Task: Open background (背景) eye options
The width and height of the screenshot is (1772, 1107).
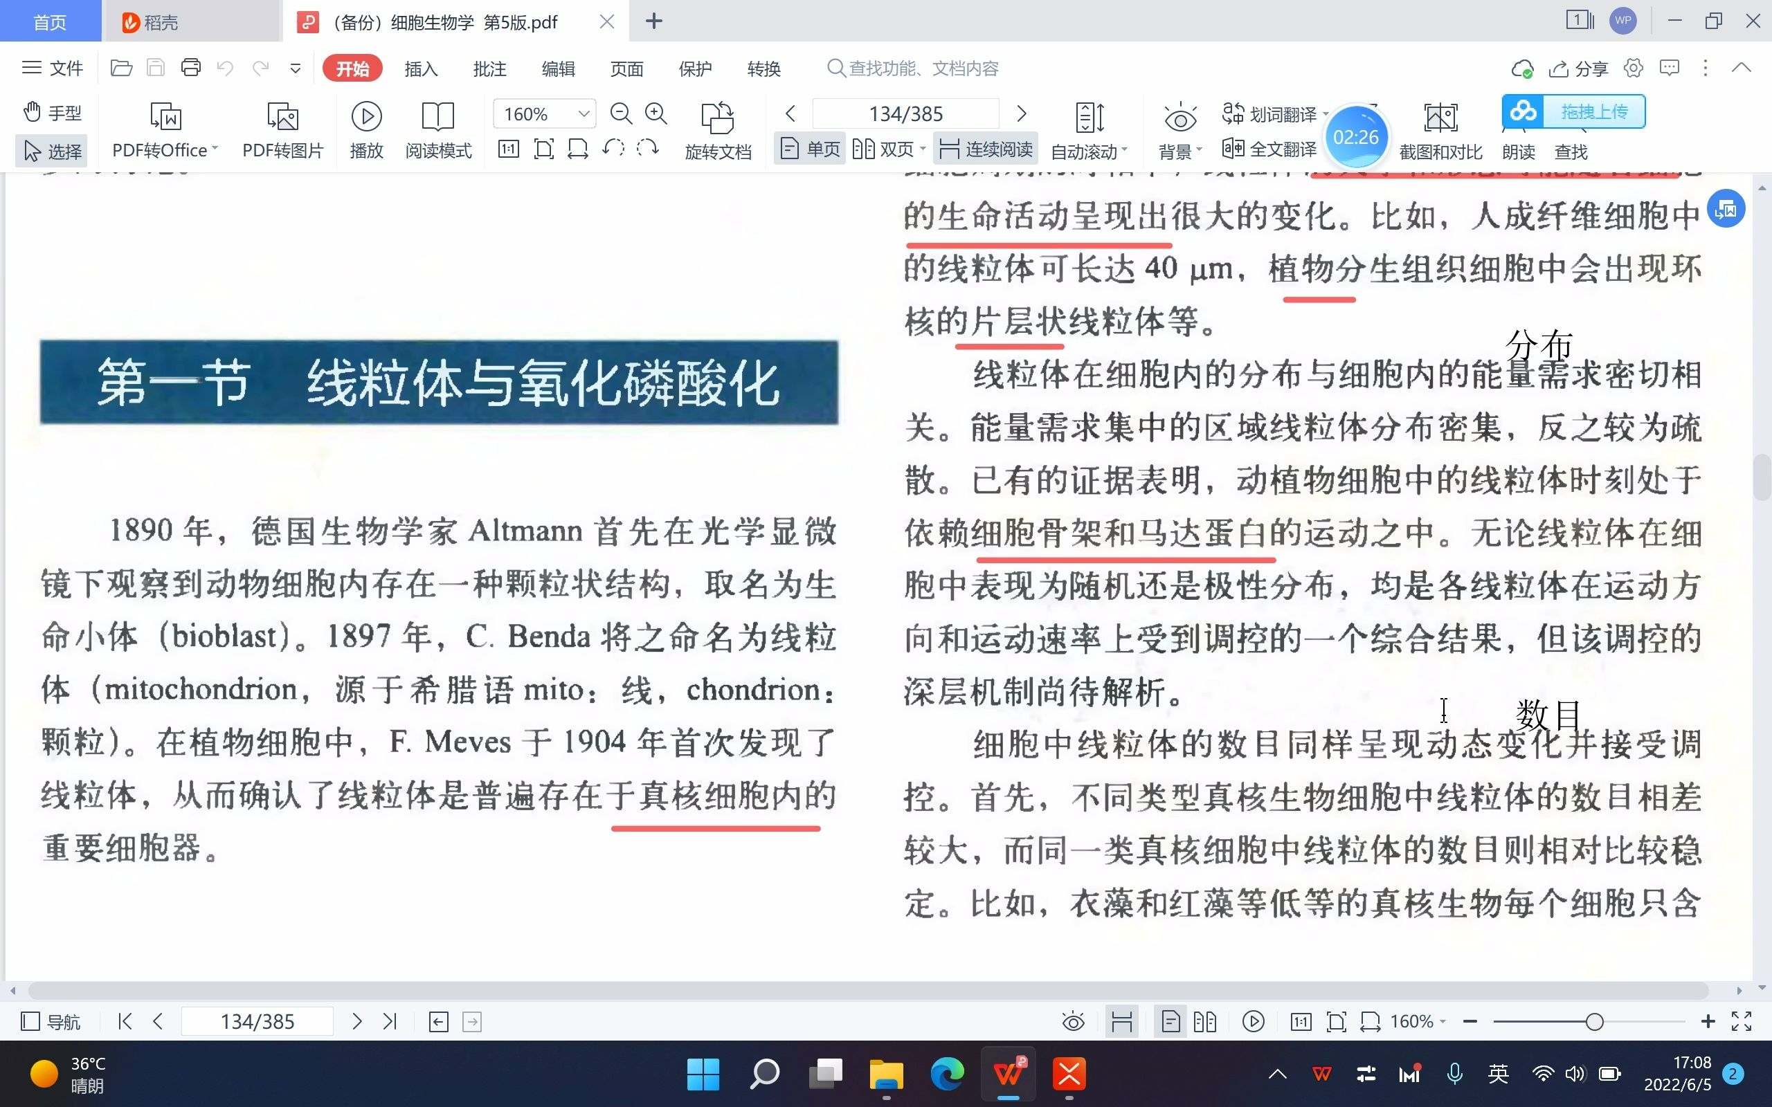Action: point(1179,130)
